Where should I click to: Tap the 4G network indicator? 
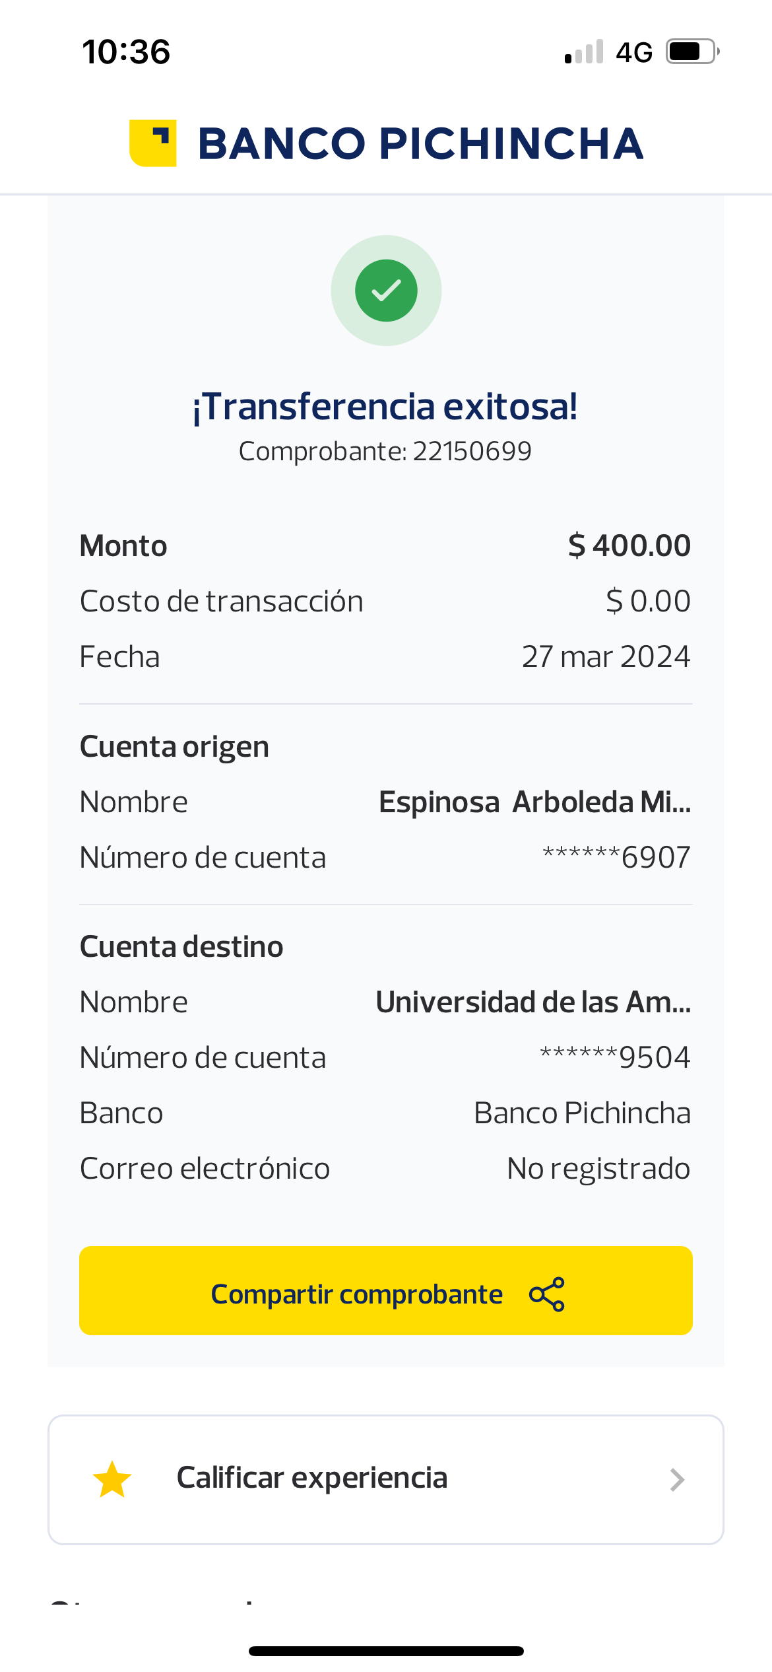coord(634,52)
